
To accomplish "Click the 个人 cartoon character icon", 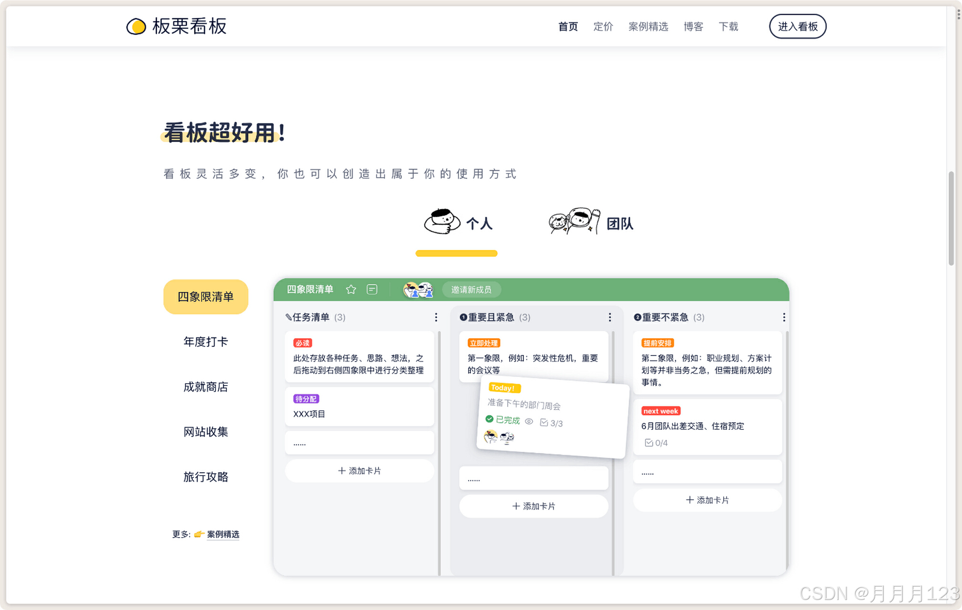I will pyautogui.click(x=442, y=222).
